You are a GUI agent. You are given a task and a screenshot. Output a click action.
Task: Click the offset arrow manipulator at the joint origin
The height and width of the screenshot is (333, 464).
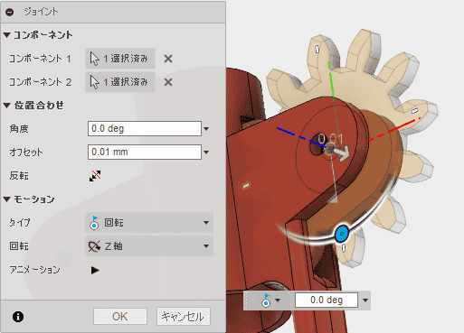coord(341,153)
